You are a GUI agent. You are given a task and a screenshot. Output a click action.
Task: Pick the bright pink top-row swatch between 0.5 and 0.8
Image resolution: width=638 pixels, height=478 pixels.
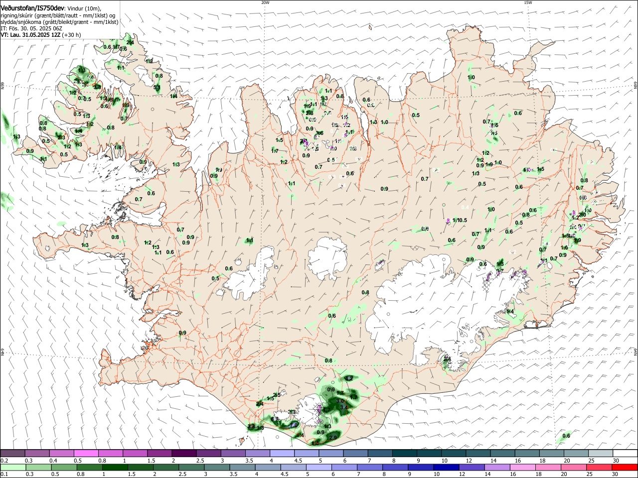[x=86, y=454]
